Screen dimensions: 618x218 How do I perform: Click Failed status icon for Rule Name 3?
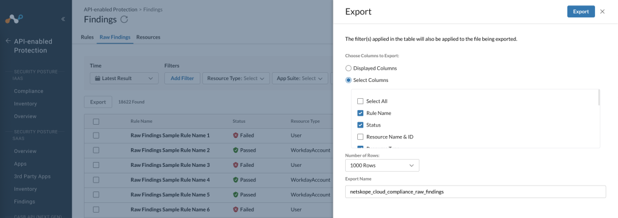point(236,165)
